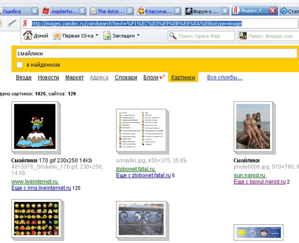Viewport: 299px width, 243px height.
Task: Toggle the 'в найденном' checkbox
Action: pyautogui.click(x=19, y=65)
